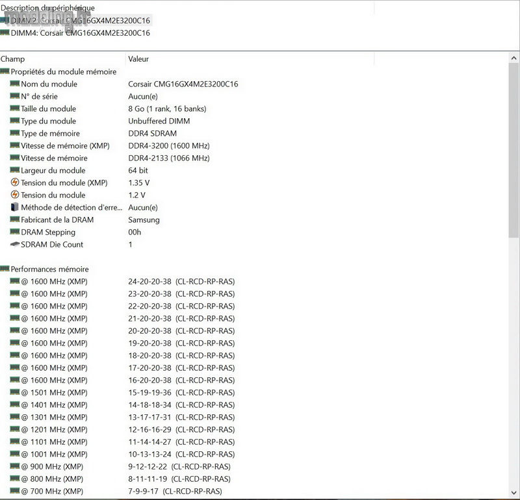Click the 1.35 V value
Viewport: 520px width, 500px height.
(138, 182)
